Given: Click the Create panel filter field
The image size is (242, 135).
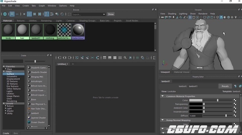Looking at the screenshot, I should 13,61.
